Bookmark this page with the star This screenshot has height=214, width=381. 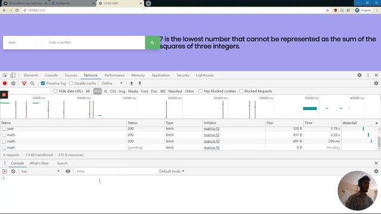coord(327,10)
